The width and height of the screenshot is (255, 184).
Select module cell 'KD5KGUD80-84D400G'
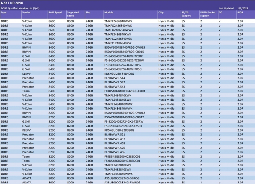click(119, 74)
